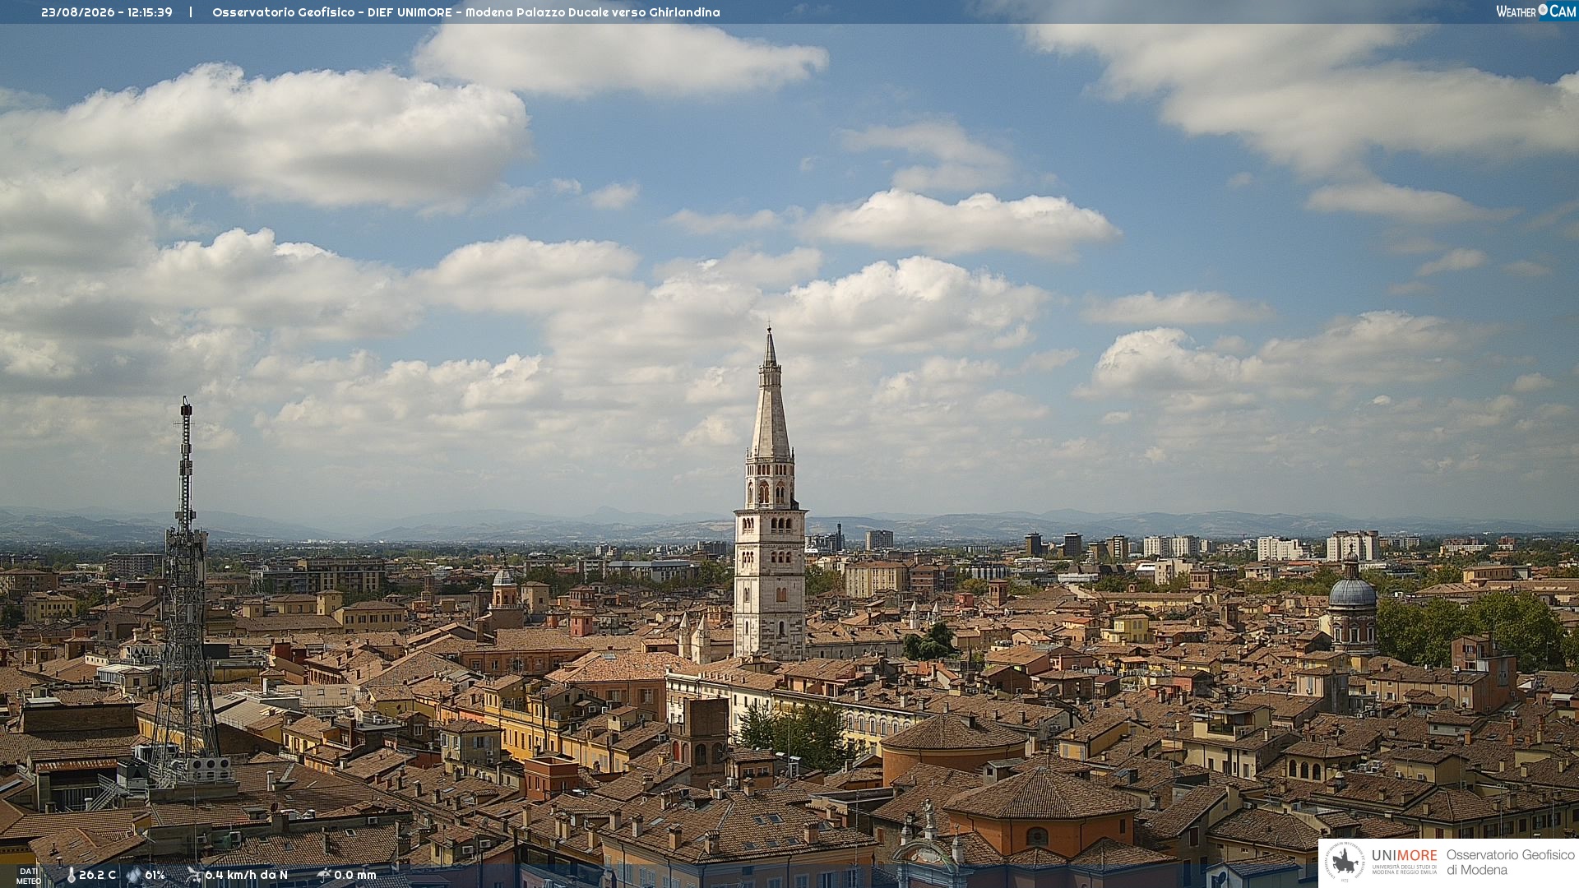Viewport: 1579px width, 888px height.
Task: Click the arched belfry of the Ghirlandina
Action: tap(771, 485)
